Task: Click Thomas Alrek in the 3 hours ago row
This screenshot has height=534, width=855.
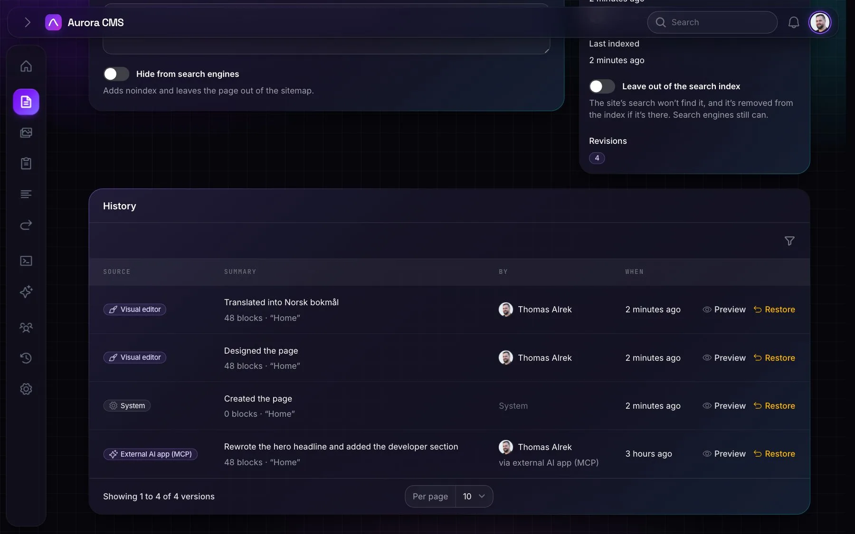Action: [544, 447]
